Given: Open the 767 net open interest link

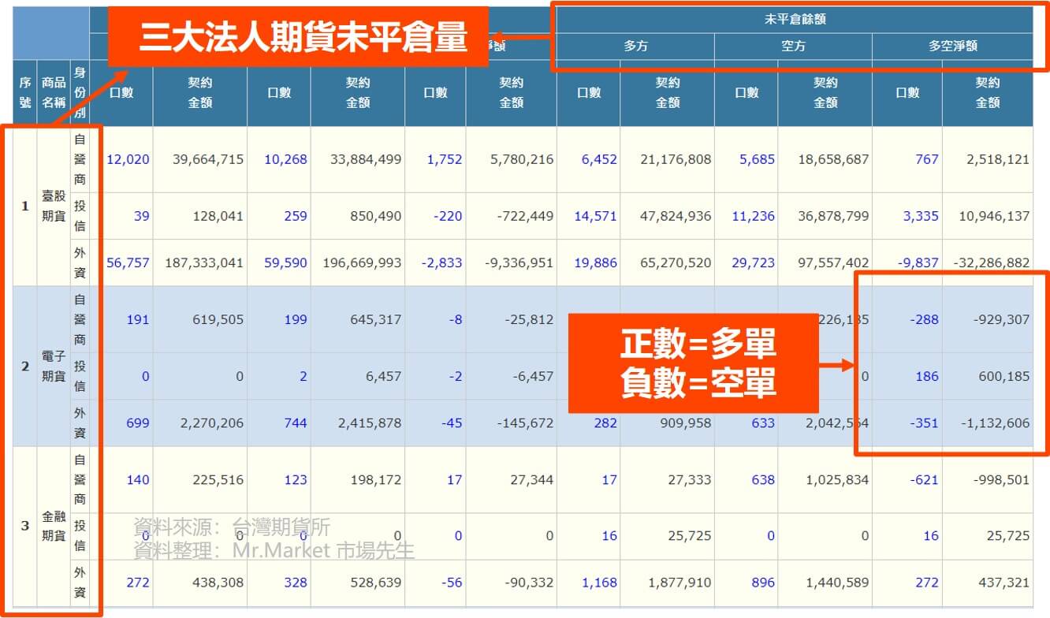Looking at the screenshot, I should tap(927, 159).
